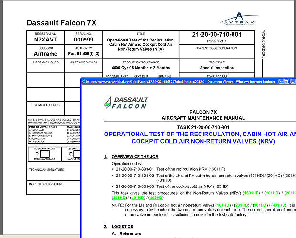The height and width of the screenshot is (238, 296).
Task: Click the blue manual heading 'COCKPIT COLD AIR NON-RETURN VALVES (NRV)'
Action: point(203,141)
